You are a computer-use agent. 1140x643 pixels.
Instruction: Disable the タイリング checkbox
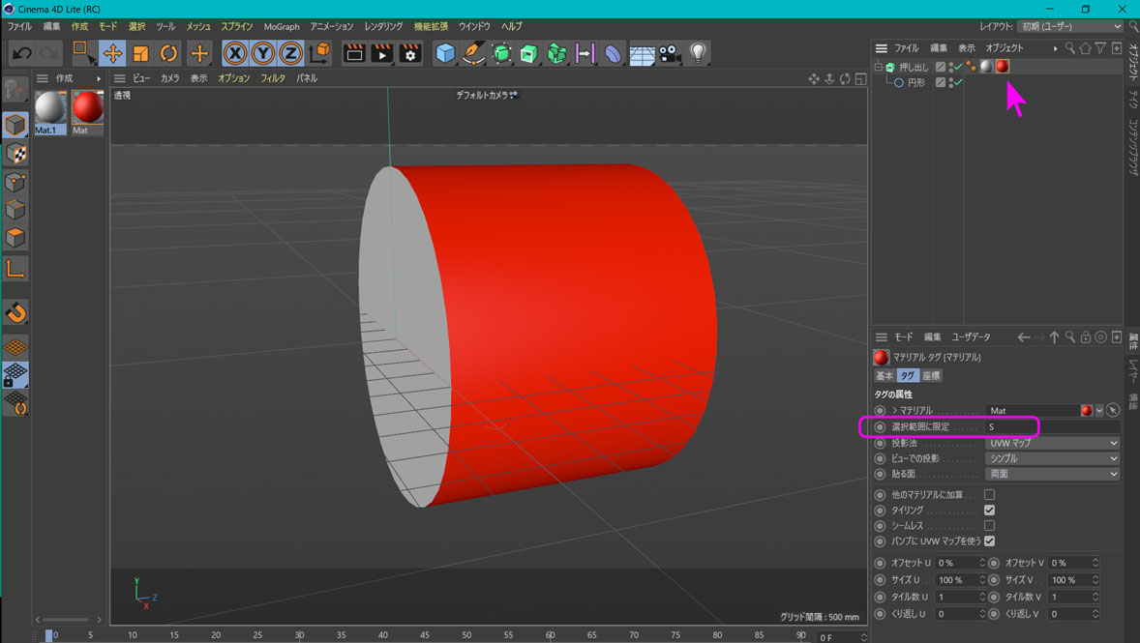click(989, 511)
